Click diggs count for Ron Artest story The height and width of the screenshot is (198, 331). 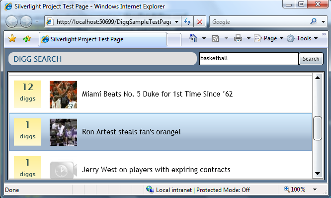tap(27, 132)
